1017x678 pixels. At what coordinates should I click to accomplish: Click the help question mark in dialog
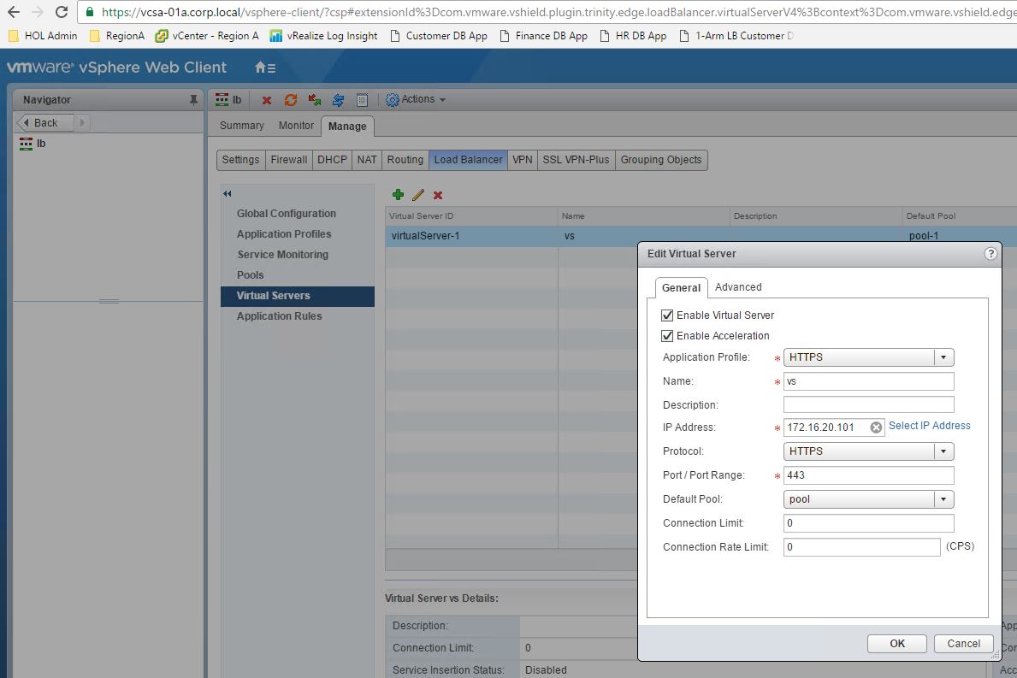coord(990,253)
